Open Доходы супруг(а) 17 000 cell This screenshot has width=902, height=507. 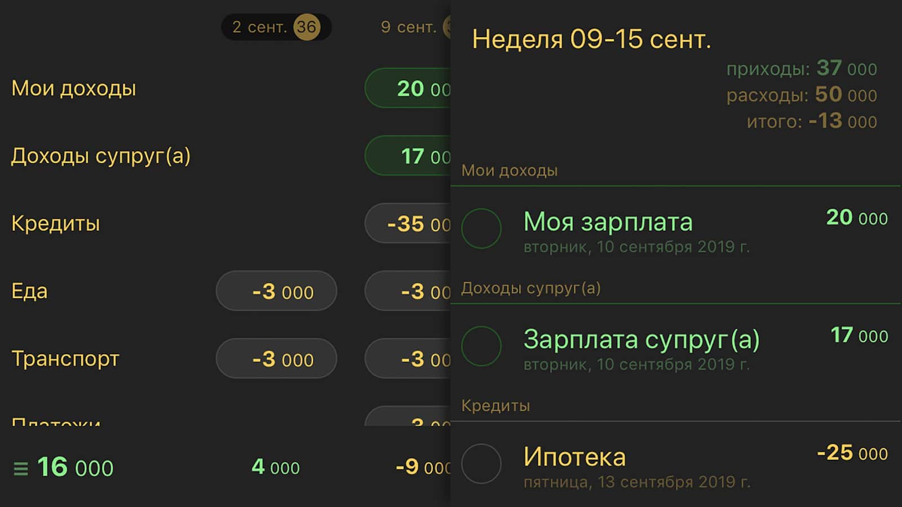point(408,156)
